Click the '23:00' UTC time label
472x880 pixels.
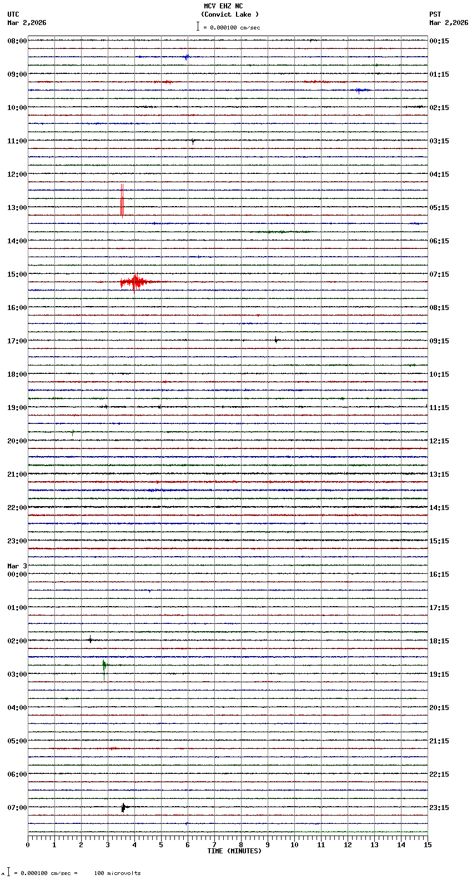coord(17,541)
